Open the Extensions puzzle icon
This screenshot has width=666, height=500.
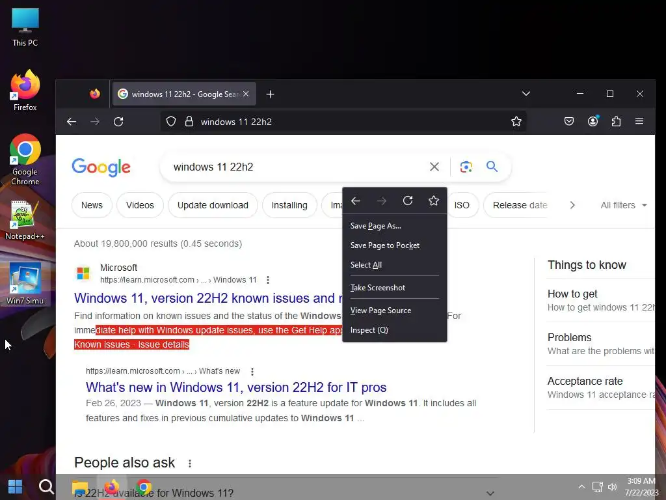616,122
